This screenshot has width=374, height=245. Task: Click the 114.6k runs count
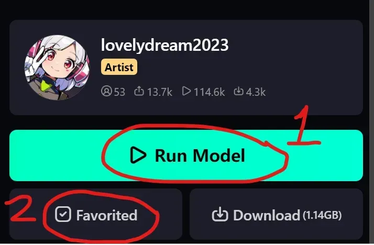209,92
